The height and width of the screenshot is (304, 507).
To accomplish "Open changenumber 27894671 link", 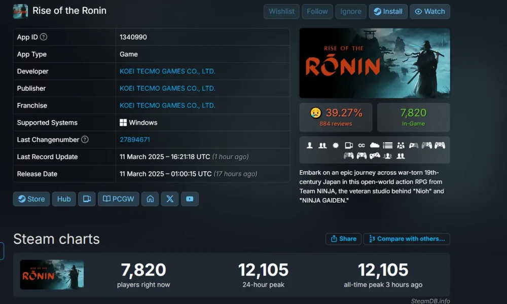I will pyautogui.click(x=135, y=139).
